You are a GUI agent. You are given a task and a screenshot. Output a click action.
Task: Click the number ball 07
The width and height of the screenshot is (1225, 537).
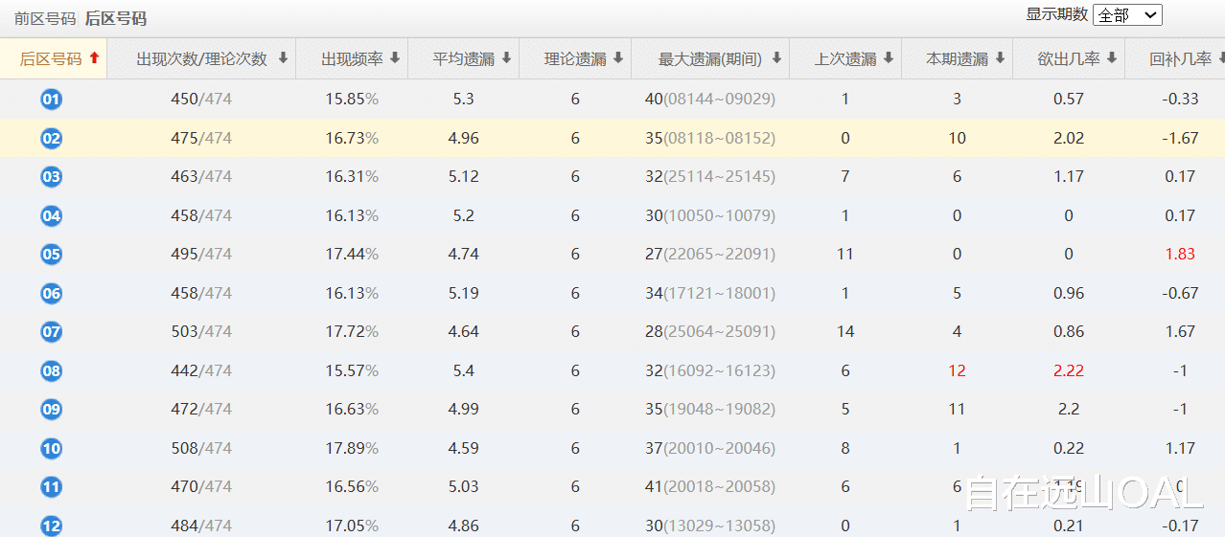pyautogui.click(x=52, y=332)
